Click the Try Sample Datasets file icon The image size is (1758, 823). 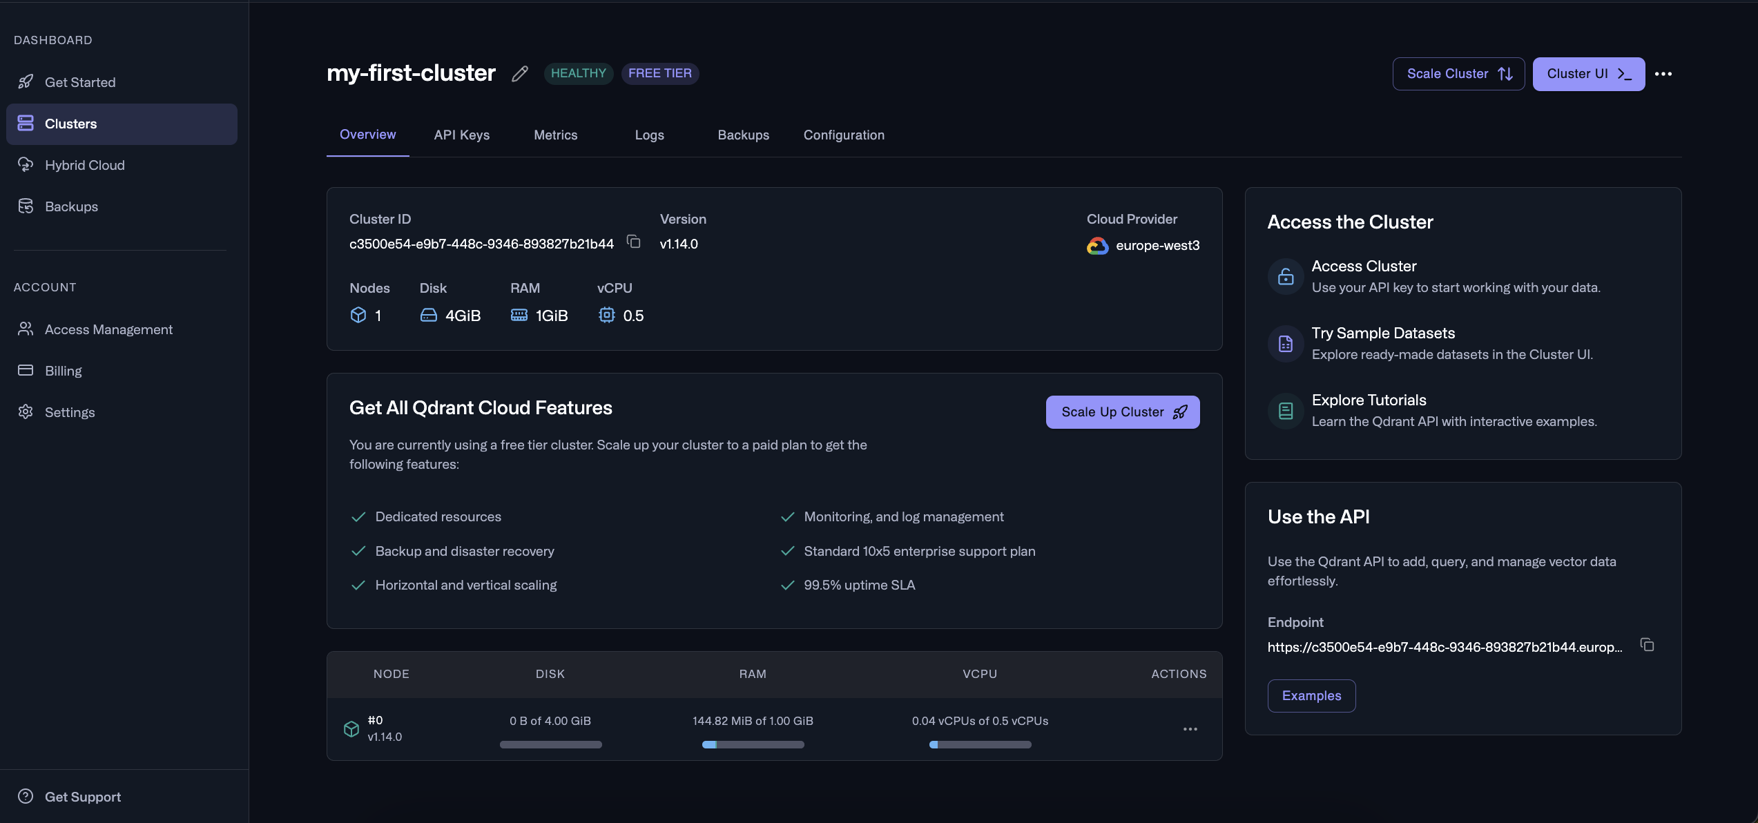[x=1285, y=343]
